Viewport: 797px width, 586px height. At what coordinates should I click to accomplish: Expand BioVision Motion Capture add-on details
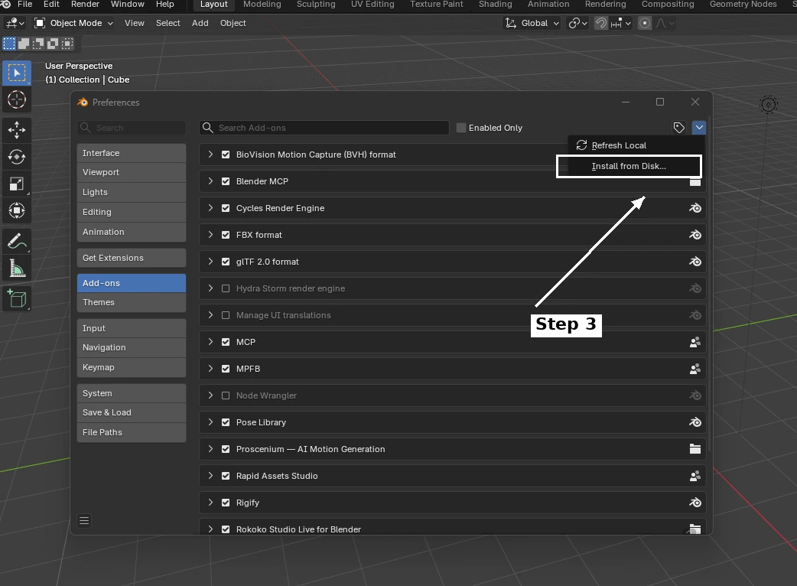(x=210, y=155)
